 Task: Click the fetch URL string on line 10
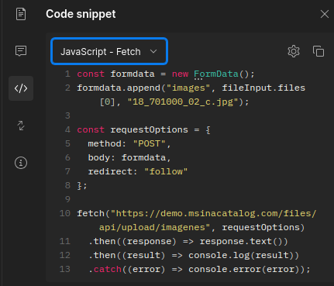tap(213, 220)
